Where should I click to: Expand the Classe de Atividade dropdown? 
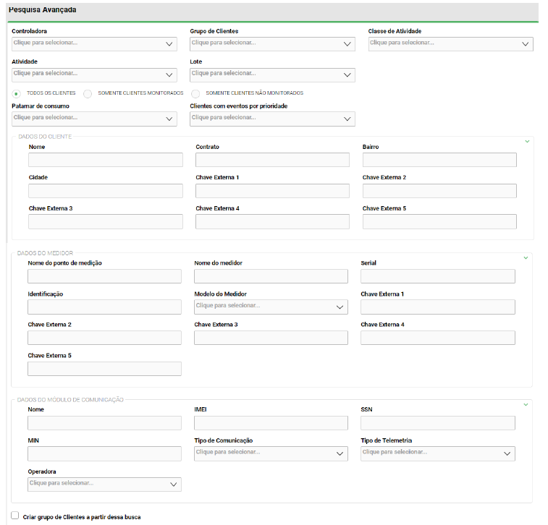(450, 43)
